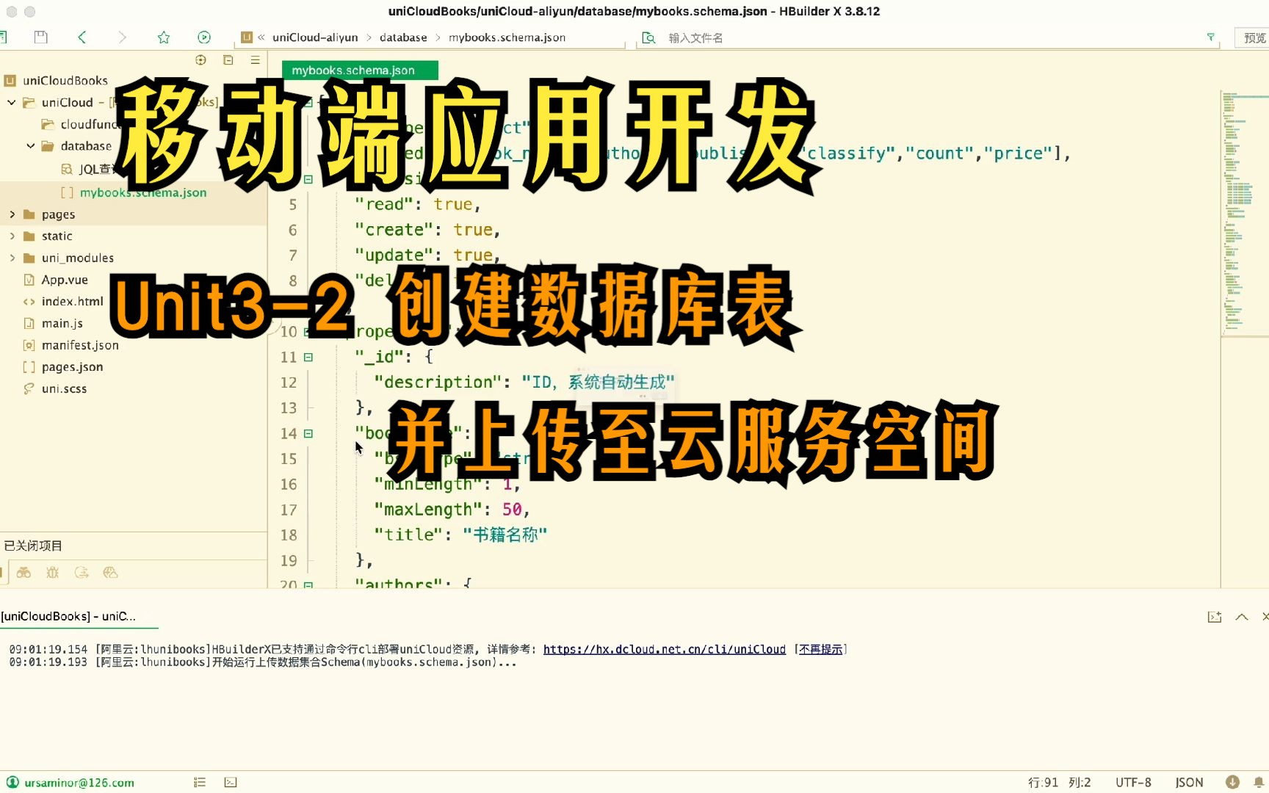Screen dimensions: 1269x793
Task: Click the cloud sync icon below the project tree
Action: coord(82,573)
